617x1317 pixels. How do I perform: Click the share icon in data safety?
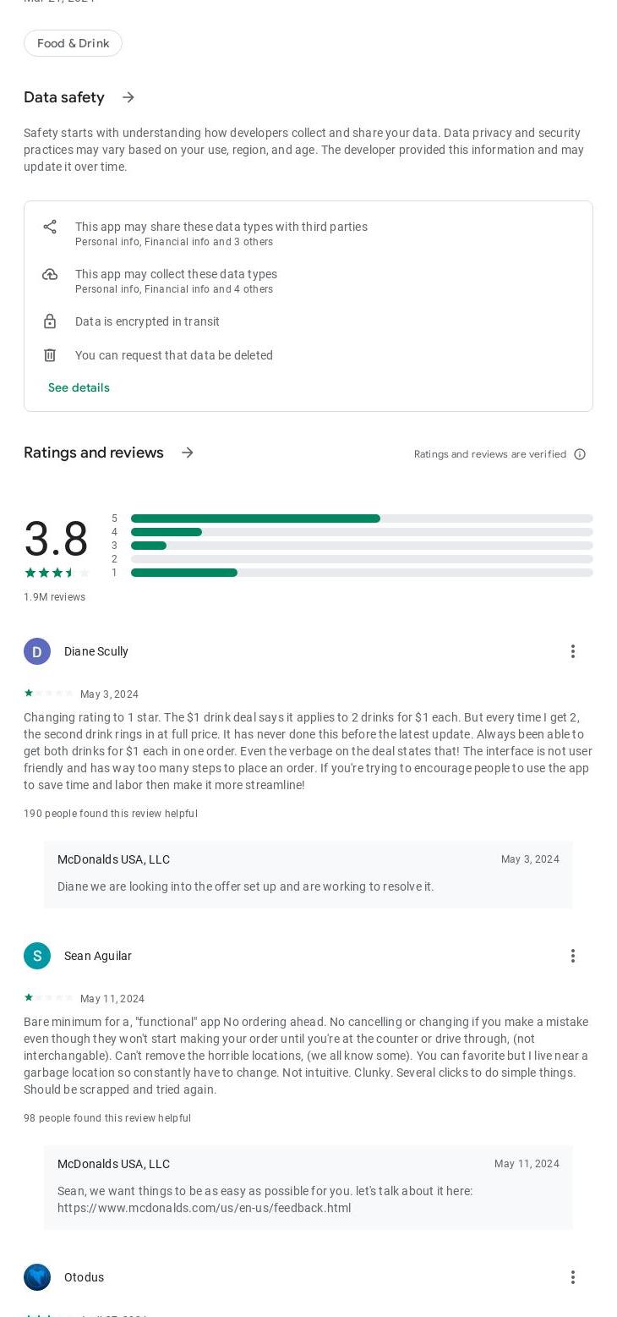point(50,227)
